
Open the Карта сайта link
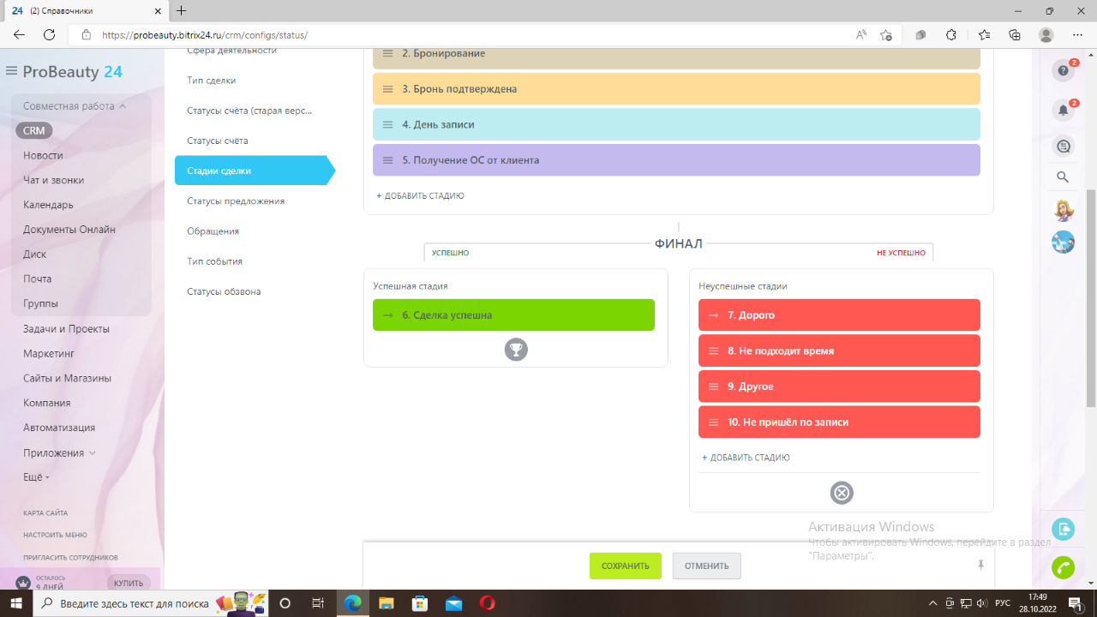click(45, 512)
